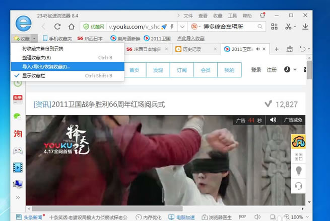Go to the home page icon
330x221 pixels.
point(72,27)
